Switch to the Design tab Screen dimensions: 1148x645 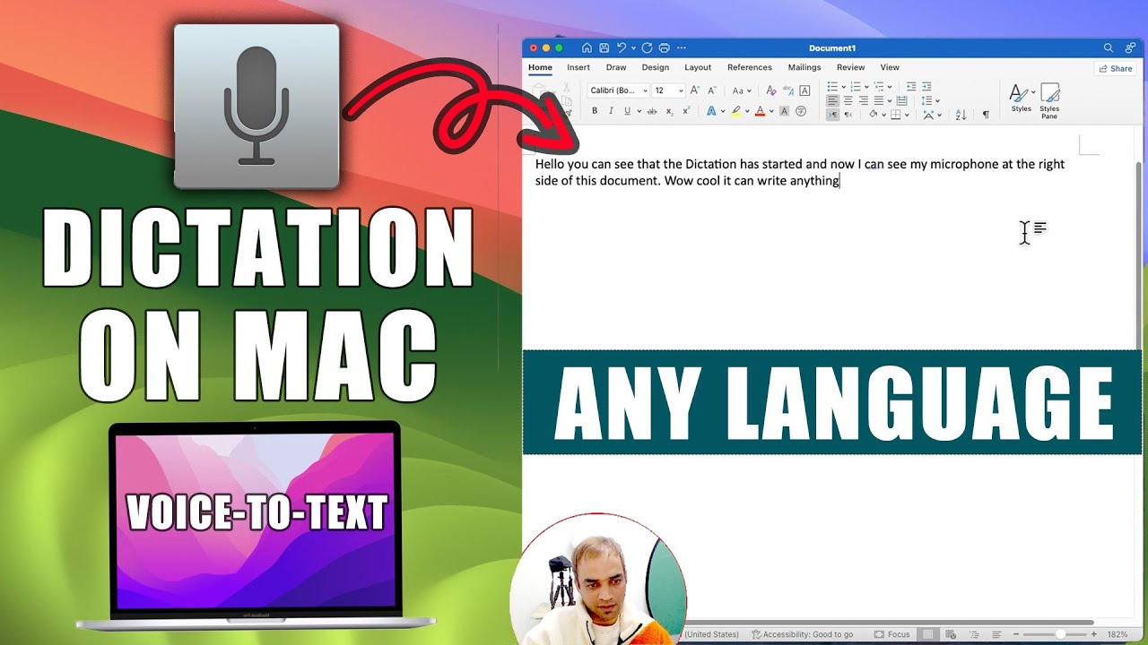pyautogui.click(x=655, y=67)
